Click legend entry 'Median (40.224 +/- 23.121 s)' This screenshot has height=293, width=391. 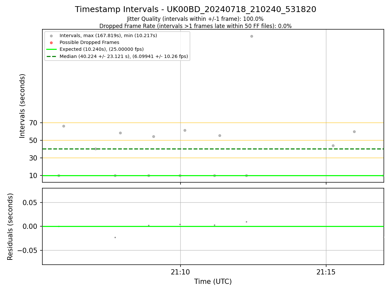pos(124,56)
